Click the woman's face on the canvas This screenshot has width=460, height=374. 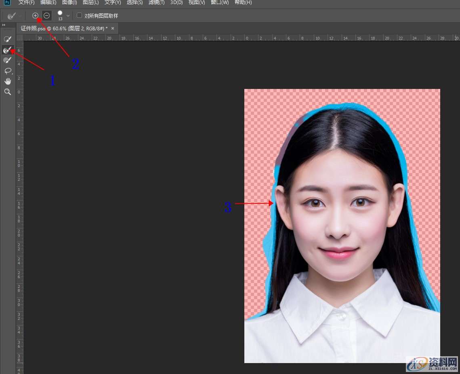point(337,218)
